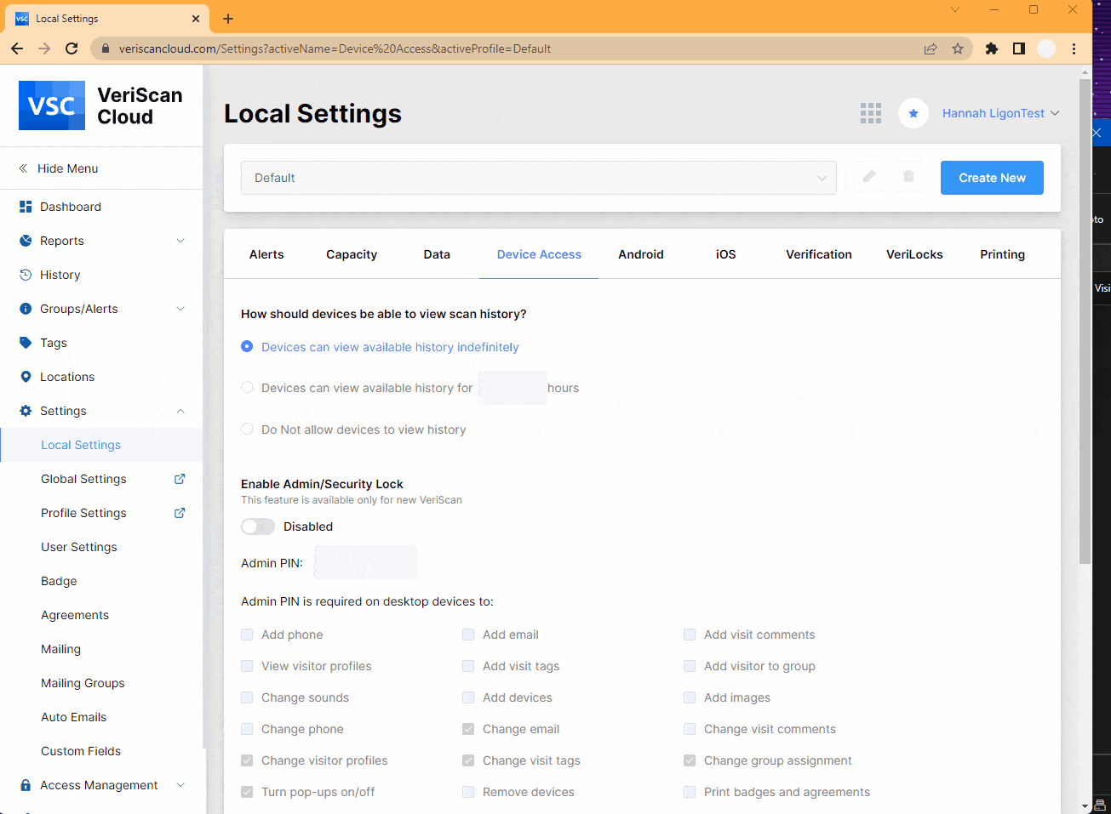Check the 'Print badges and agreements' checkbox

click(x=690, y=792)
